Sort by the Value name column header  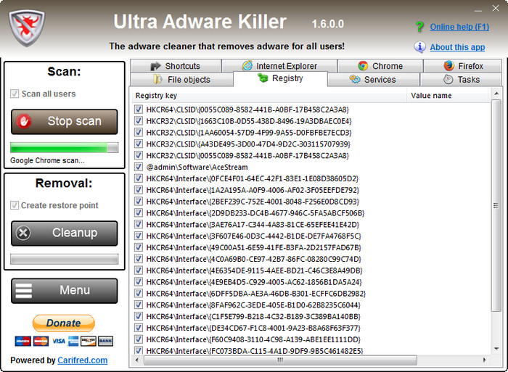[447, 96]
